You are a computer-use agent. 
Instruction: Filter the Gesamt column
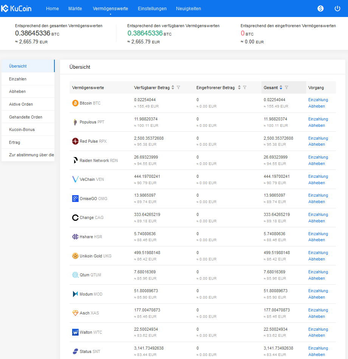pyautogui.click(x=286, y=88)
